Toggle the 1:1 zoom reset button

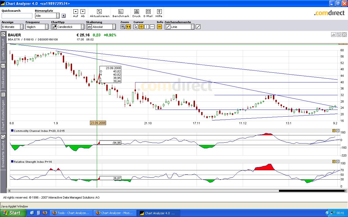point(128,27)
